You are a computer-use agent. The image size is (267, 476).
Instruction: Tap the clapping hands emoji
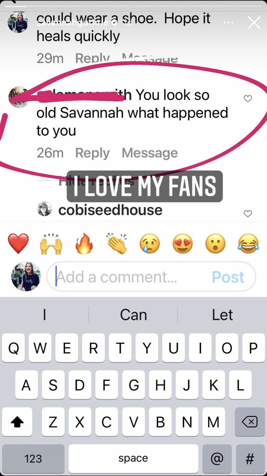[x=117, y=243]
